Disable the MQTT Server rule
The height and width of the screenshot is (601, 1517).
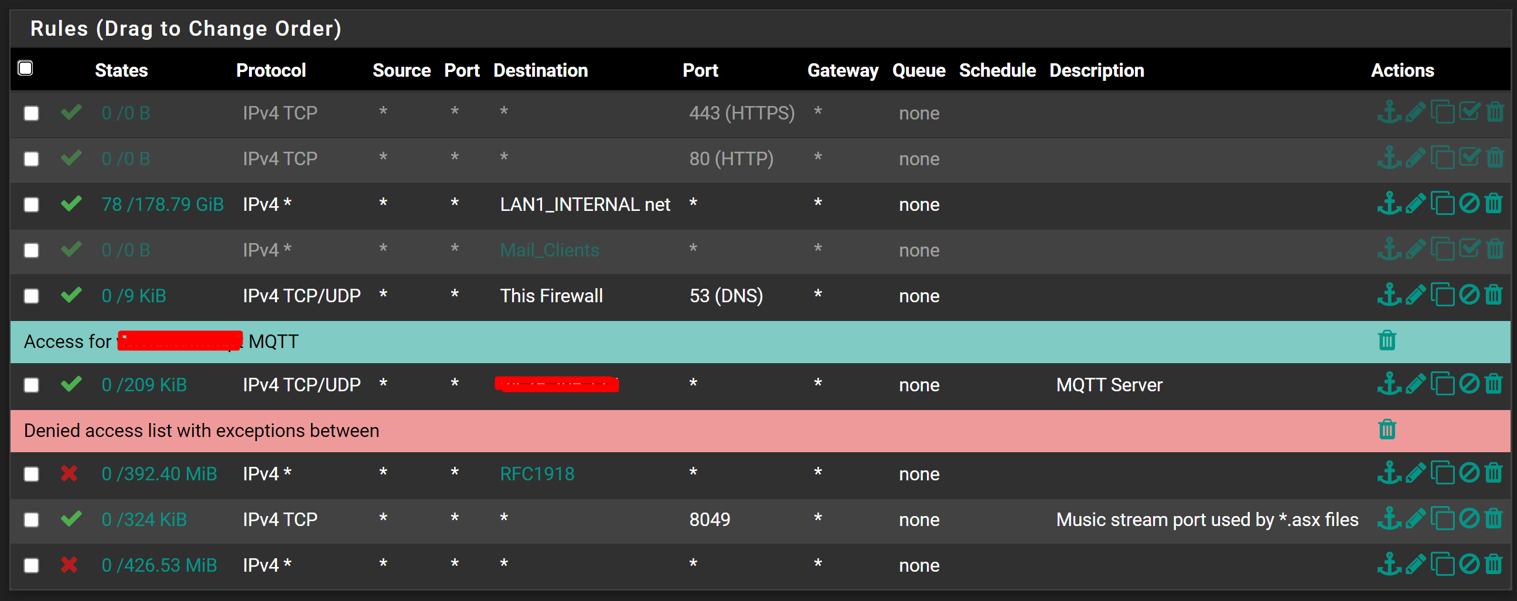[x=1469, y=384]
